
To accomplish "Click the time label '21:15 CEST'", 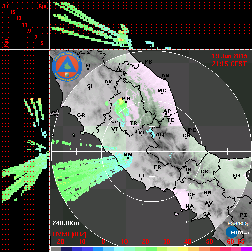I will (229, 64).
